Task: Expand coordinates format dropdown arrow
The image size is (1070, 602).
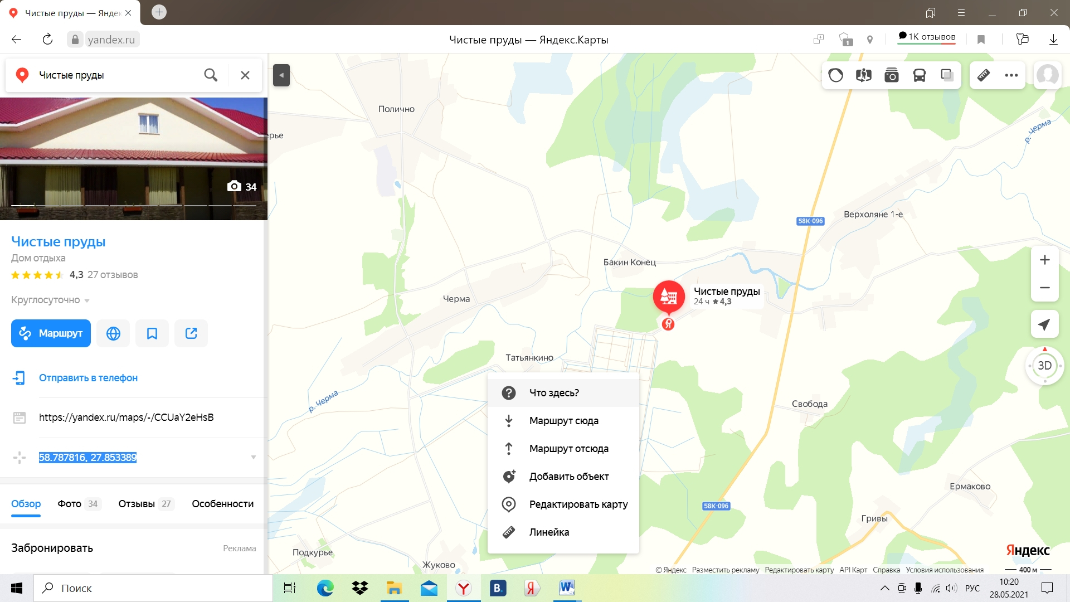Action: click(253, 458)
